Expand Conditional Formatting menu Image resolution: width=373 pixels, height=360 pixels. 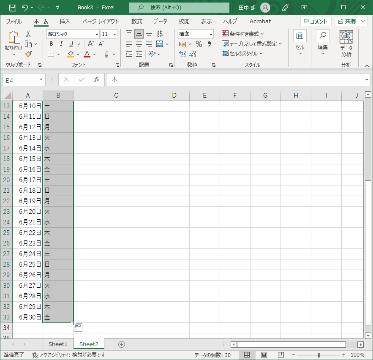pyautogui.click(x=243, y=34)
